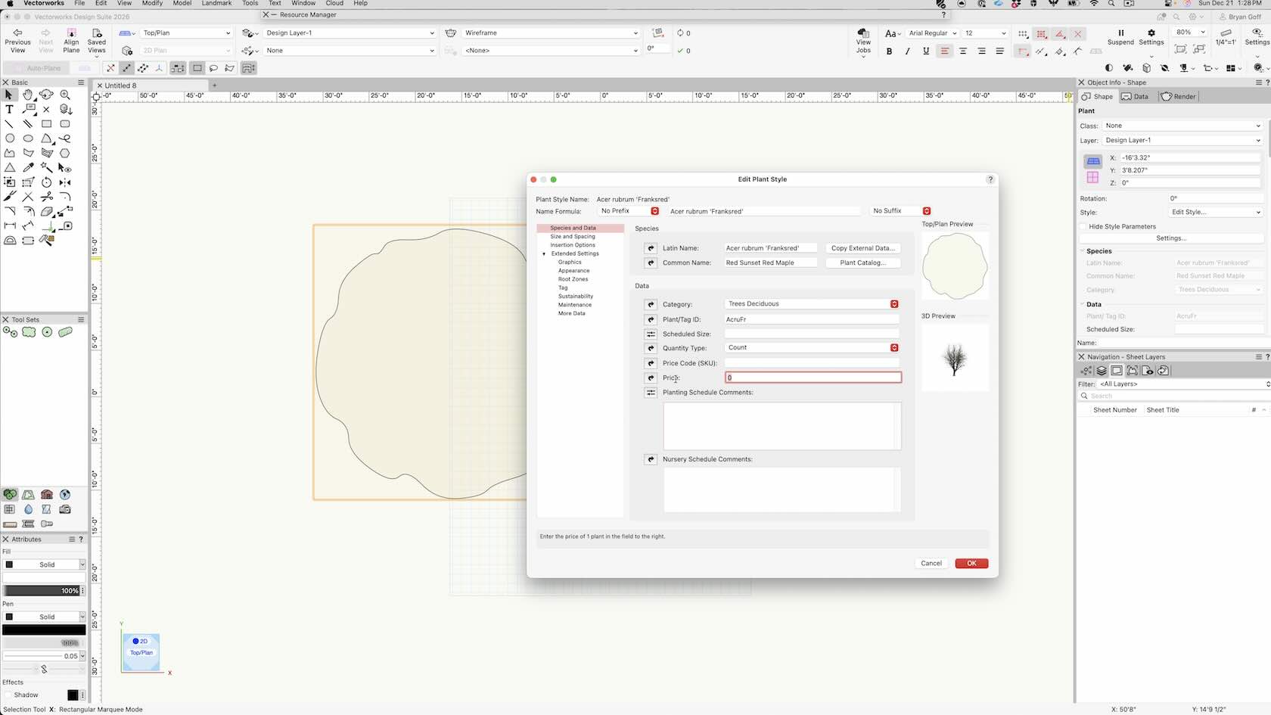Click the Rotate tool icon

point(47,182)
